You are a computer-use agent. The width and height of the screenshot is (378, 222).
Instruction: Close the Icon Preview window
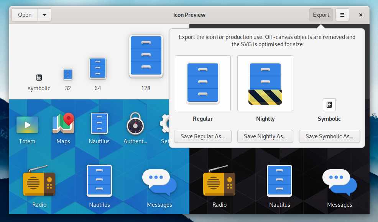[x=361, y=15]
